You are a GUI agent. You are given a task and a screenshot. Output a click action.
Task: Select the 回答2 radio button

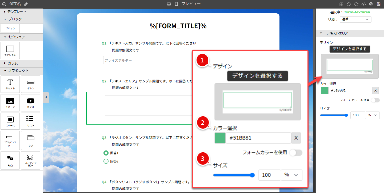(106, 161)
